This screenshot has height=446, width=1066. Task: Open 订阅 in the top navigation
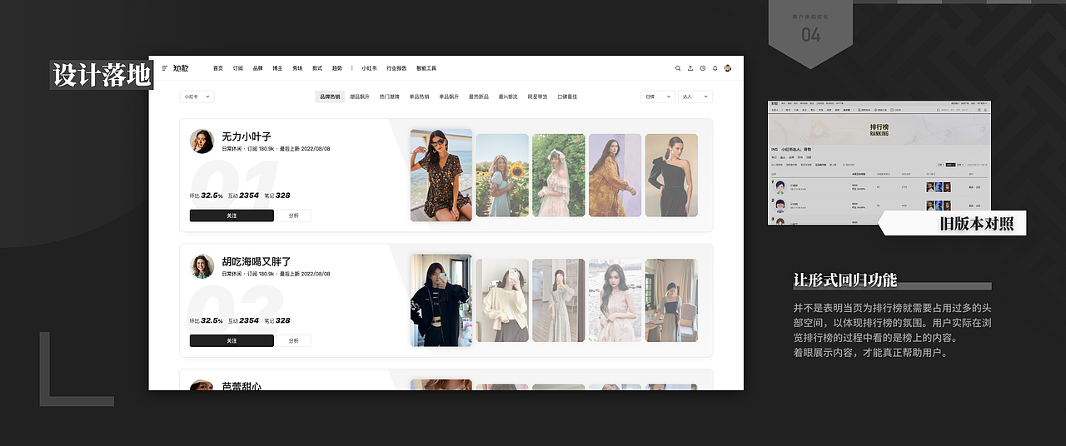click(238, 68)
